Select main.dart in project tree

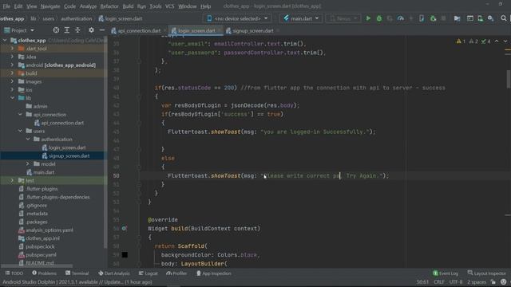pyautogui.click(x=44, y=172)
